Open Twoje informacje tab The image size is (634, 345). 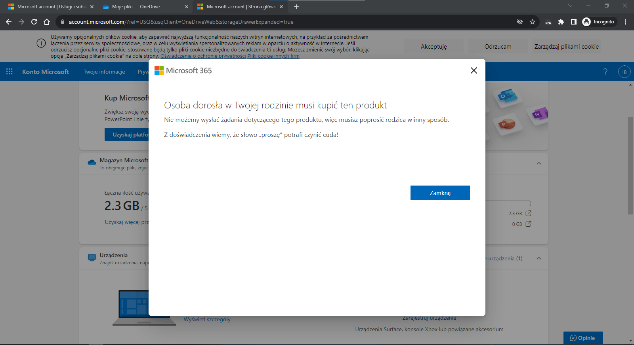pyautogui.click(x=104, y=72)
